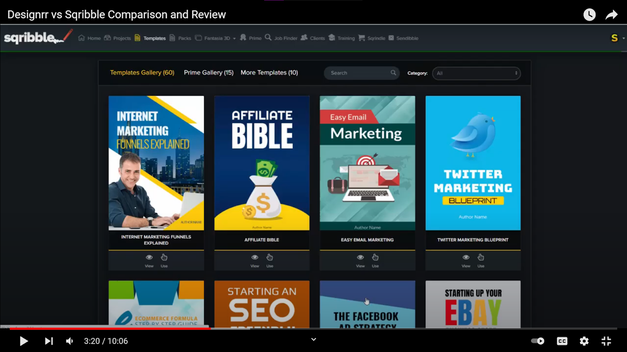
Task: Mute the video volume
Action: [x=69, y=341]
